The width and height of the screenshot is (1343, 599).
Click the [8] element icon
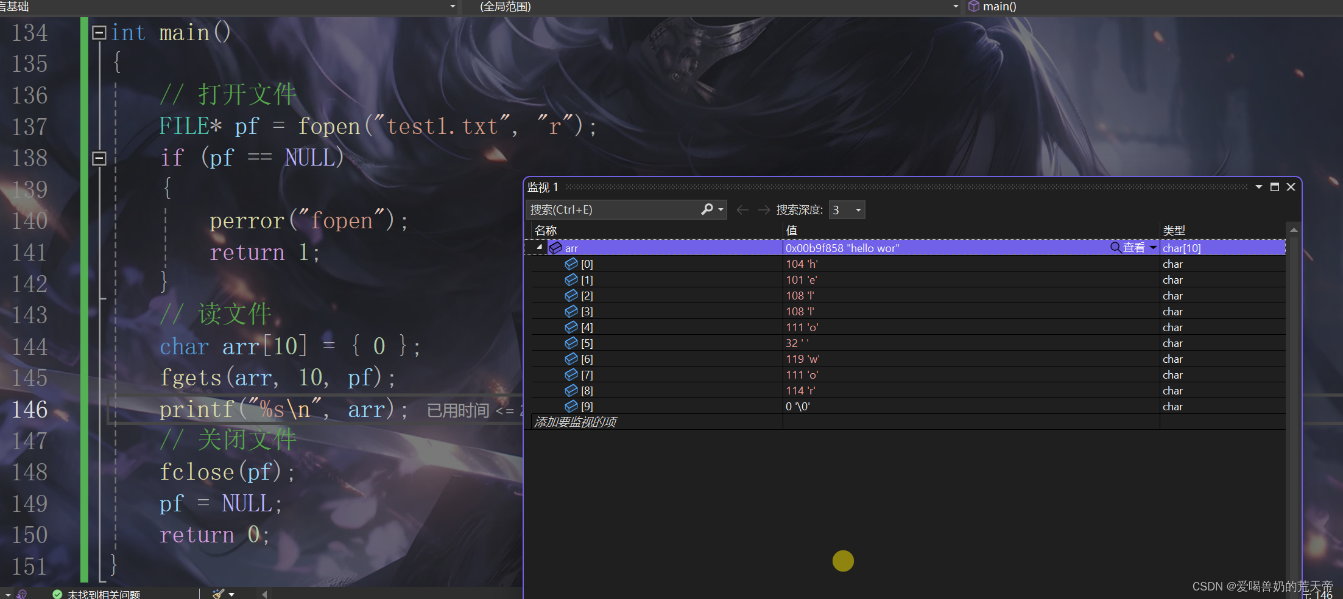(x=571, y=390)
